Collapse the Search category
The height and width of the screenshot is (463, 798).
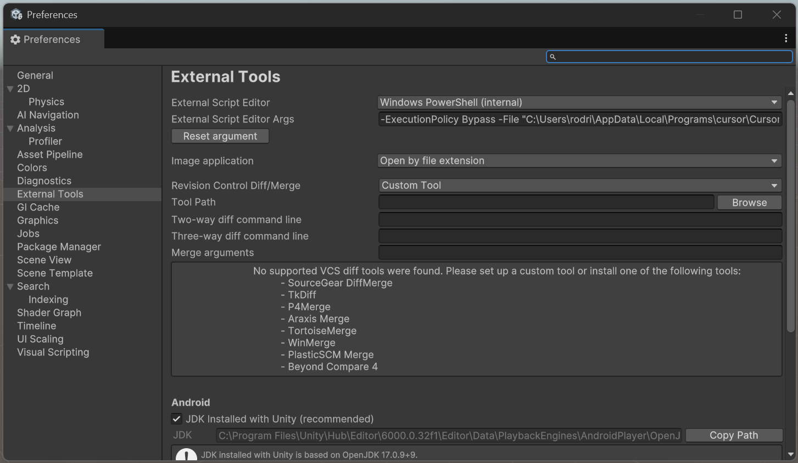pyautogui.click(x=12, y=286)
